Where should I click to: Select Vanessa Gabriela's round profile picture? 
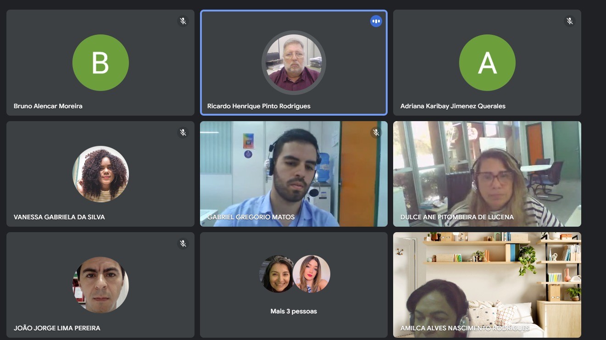tap(100, 174)
